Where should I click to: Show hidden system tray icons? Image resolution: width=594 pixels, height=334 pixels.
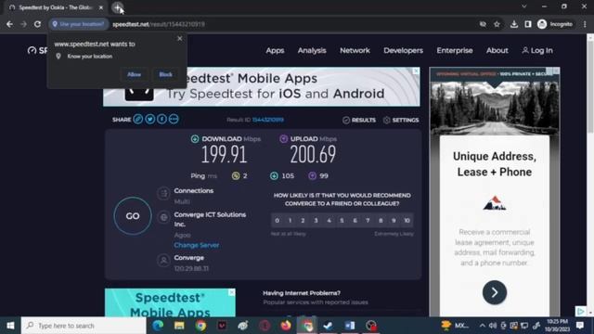point(482,326)
